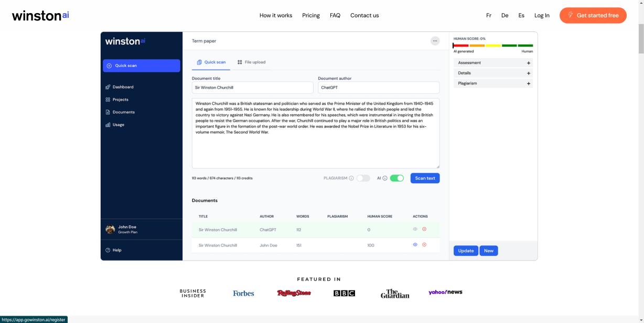Click the Document title input field
644x323 pixels.
coord(252,88)
